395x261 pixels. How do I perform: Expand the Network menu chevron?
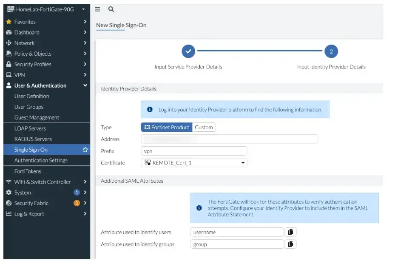[85, 43]
